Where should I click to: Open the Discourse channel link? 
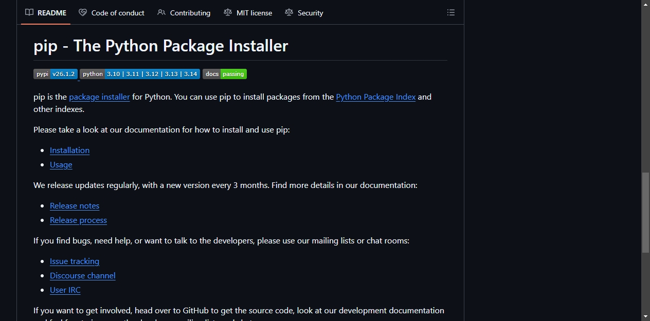pyautogui.click(x=82, y=275)
